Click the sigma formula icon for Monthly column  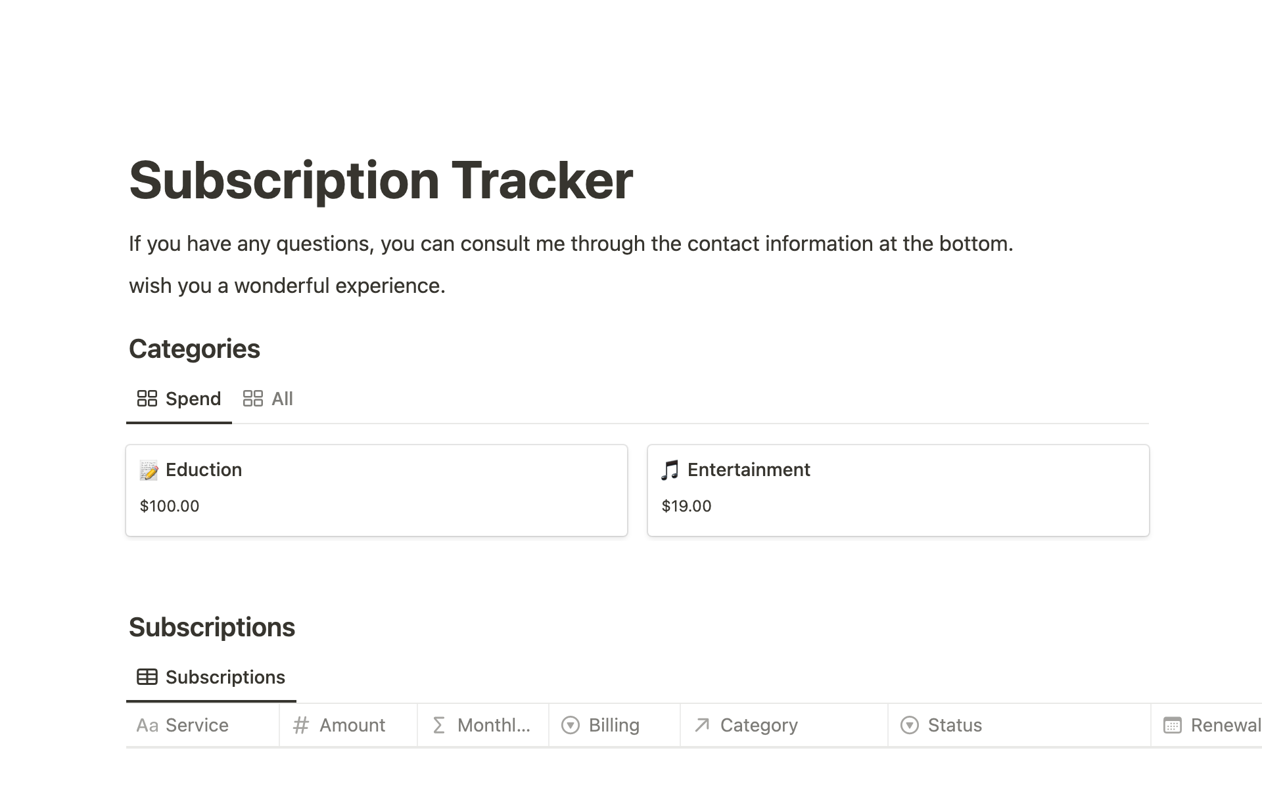(439, 725)
